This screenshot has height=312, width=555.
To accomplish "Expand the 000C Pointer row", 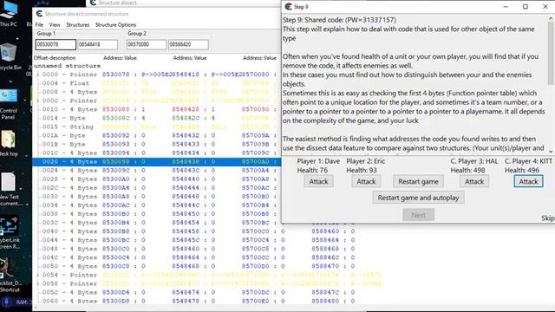I will (38, 101).
